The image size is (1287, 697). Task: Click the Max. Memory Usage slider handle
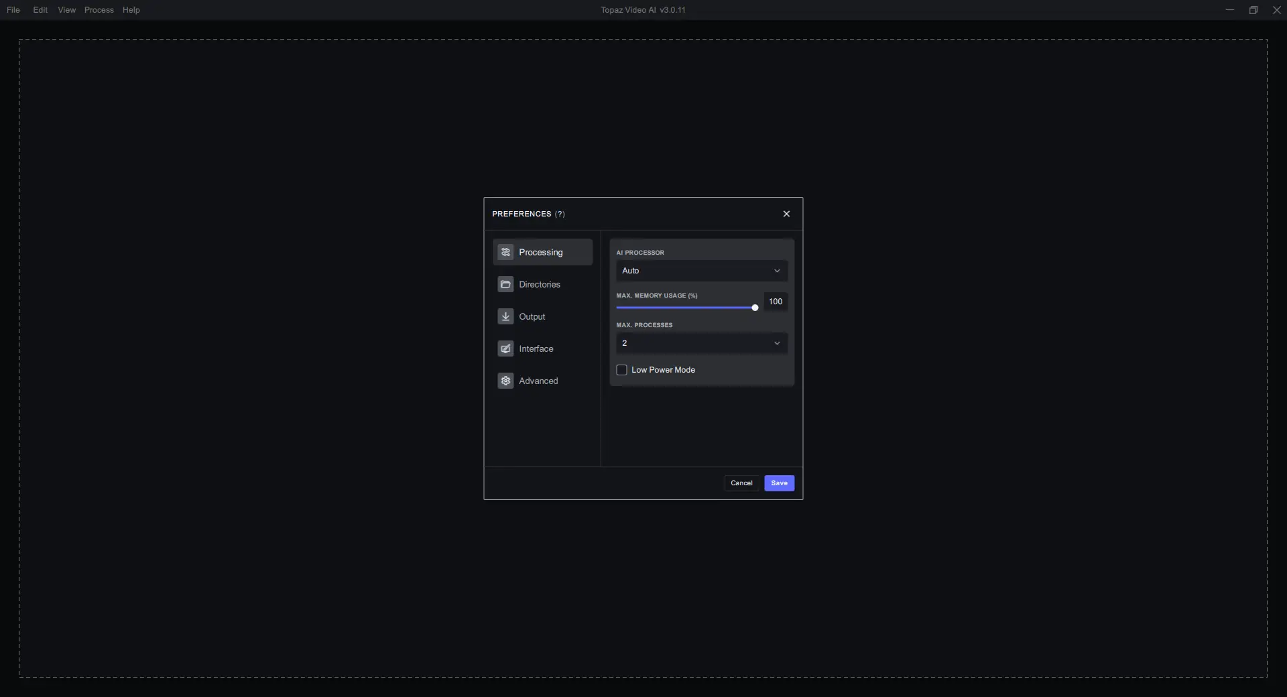tap(755, 308)
